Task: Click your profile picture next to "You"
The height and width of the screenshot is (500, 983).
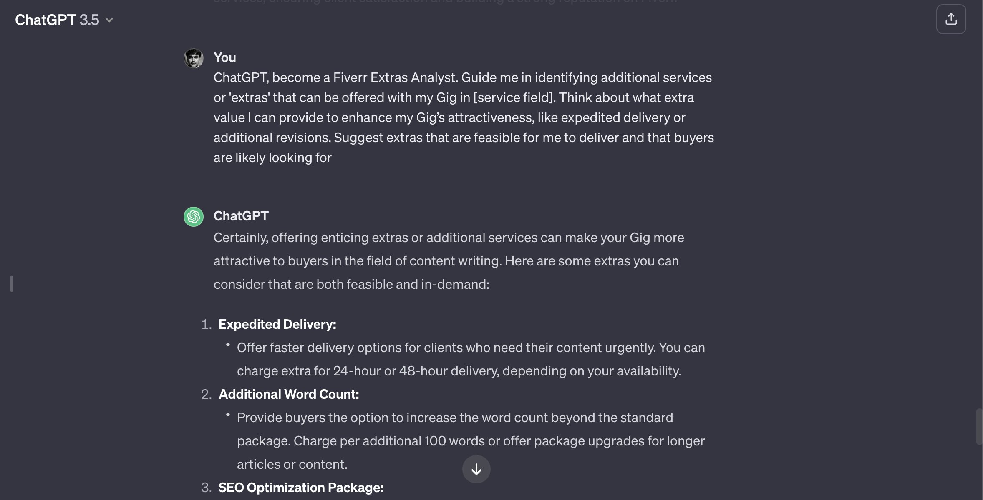Action: click(x=193, y=58)
